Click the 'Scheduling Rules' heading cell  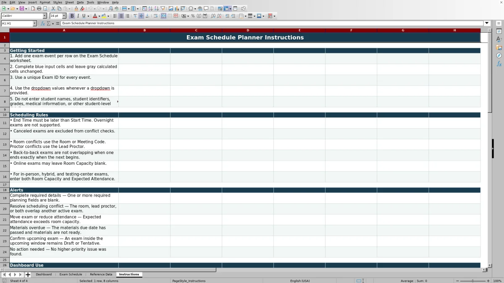64,115
